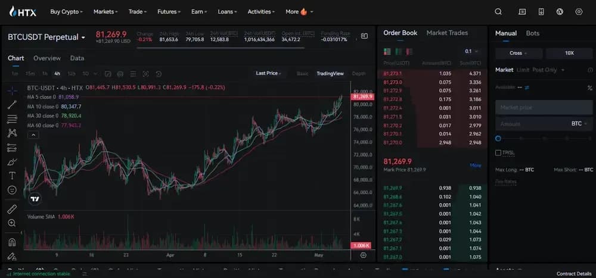Viewport: 596px width, 278px height.
Task: Click the order type info icon
Action: point(590,70)
